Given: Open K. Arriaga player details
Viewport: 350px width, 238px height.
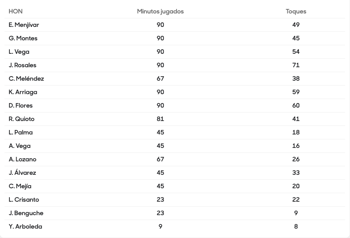Looking at the screenshot, I should tap(23, 92).
